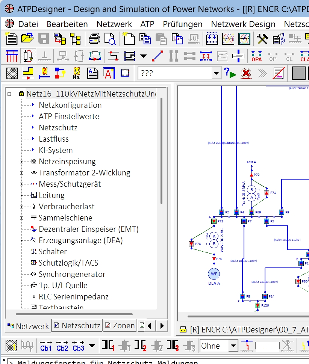Open the ??? combo box dropdown

[x=216, y=73]
